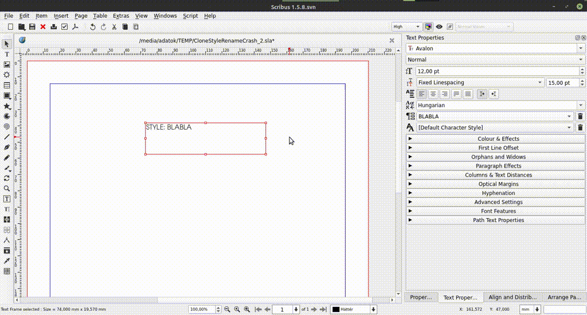Toggle right-to-left text direction
The image size is (587, 315).
coord(494,94)
